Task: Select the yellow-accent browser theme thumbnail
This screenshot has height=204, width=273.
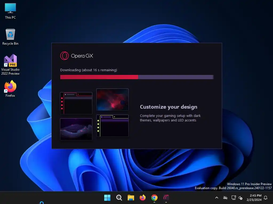Action: pos(113,126)
